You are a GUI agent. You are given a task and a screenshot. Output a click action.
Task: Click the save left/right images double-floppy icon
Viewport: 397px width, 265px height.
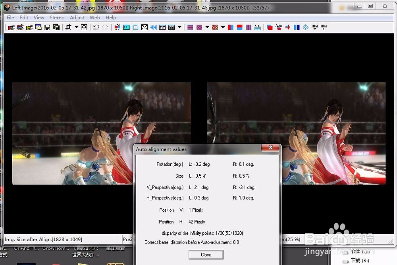point(56,27)
